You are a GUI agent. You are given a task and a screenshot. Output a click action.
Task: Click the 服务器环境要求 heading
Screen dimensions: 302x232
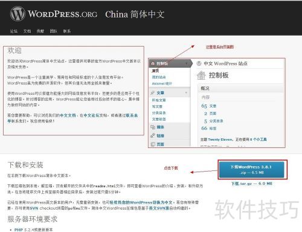click(33, 219)
